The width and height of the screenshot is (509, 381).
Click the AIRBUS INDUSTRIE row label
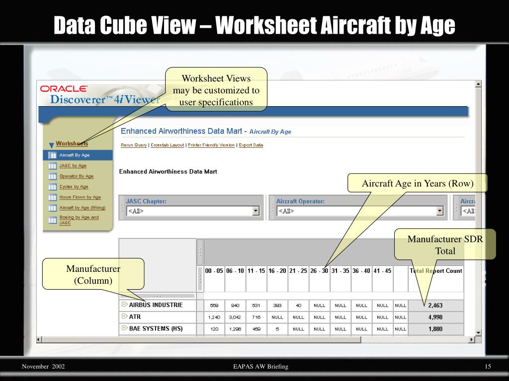[x=156, y=305]
